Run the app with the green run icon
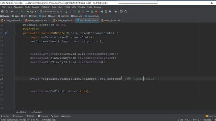216x121 pixels. tap(66, 11)
